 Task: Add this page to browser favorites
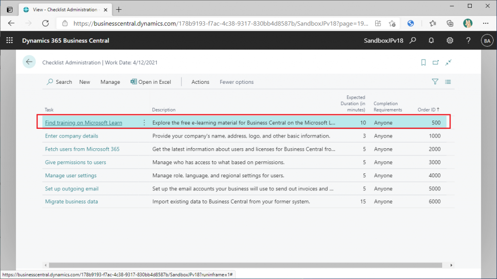392,23
